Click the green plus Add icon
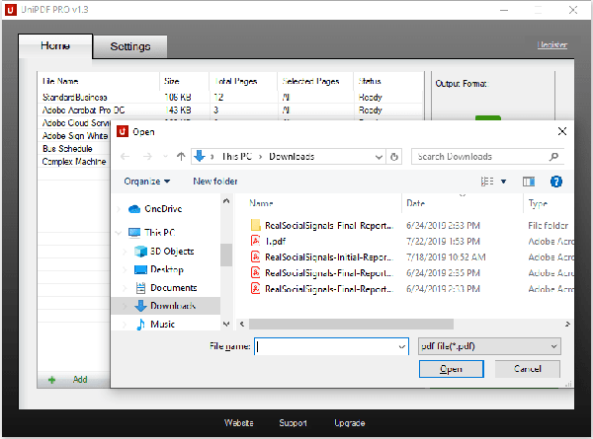Image resolution: width=593 pixels, height=439 pixels. (51, 380)
